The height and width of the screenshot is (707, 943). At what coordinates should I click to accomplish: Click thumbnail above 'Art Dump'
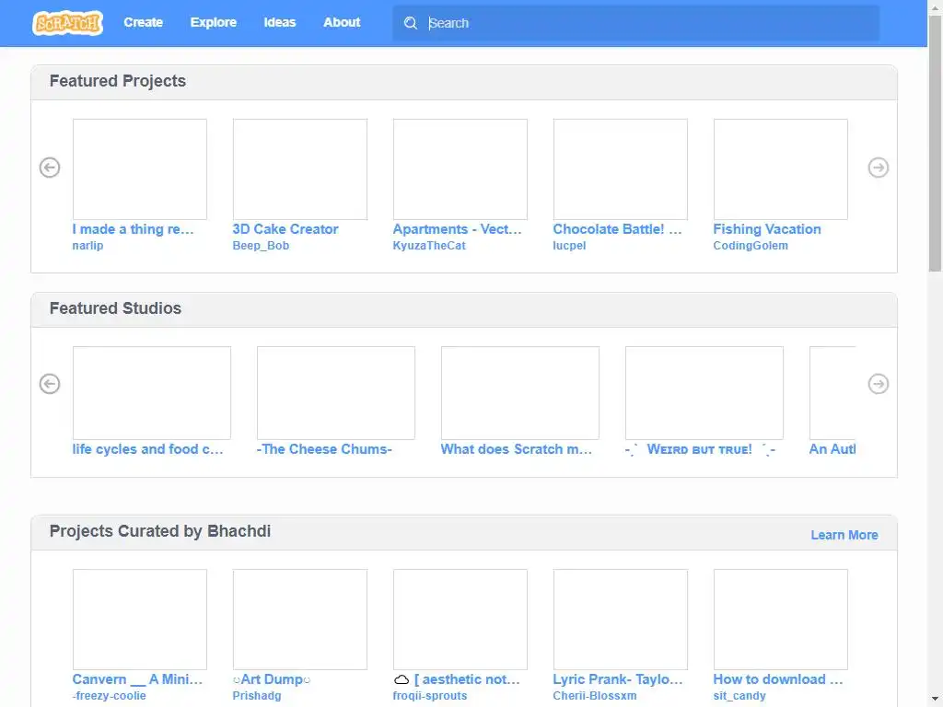[x=300, y=620]
